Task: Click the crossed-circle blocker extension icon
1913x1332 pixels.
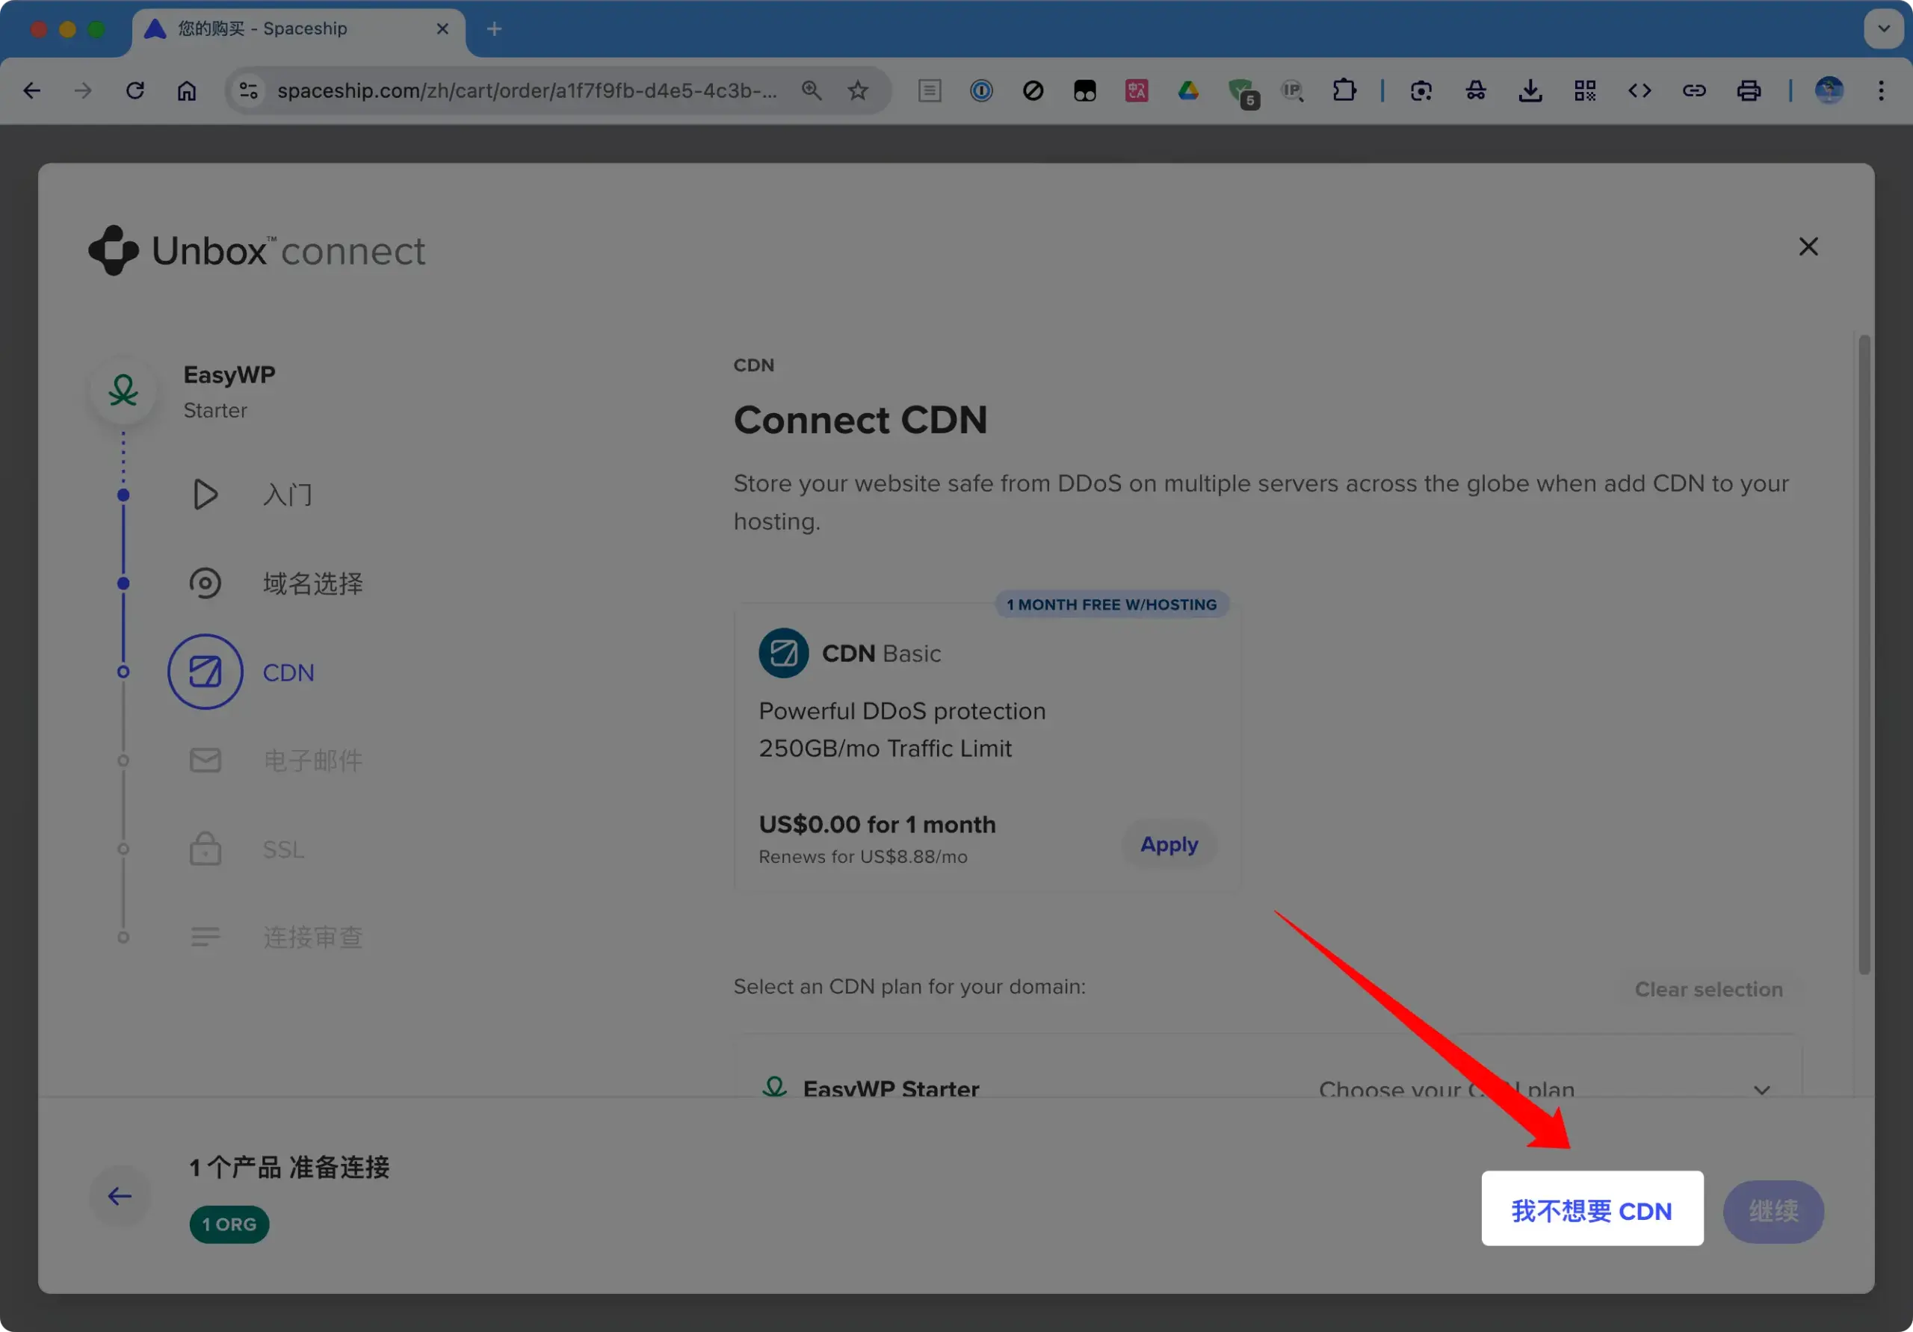Action: [1033, 91]
